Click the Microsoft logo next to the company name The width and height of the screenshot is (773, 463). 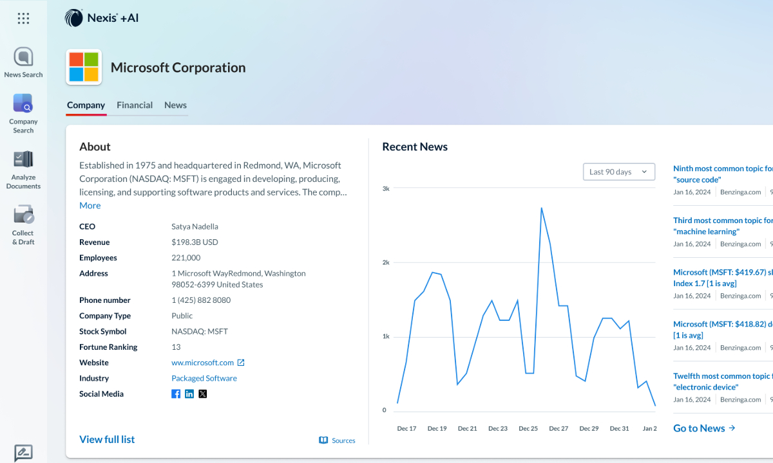pos(84,67)
